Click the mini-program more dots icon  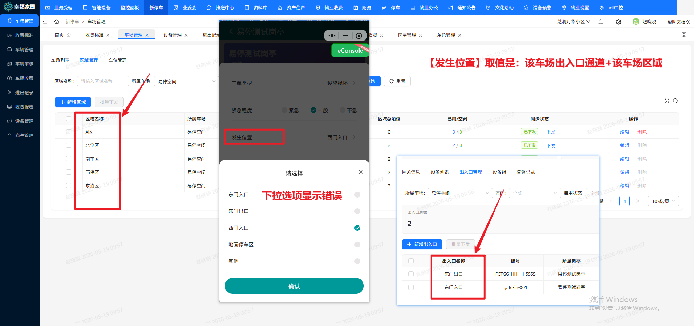pyautogui.click(x=332, y=35)
